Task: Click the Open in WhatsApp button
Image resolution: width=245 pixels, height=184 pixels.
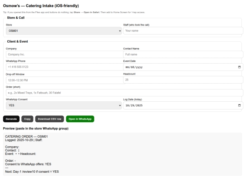Action: 80,119
